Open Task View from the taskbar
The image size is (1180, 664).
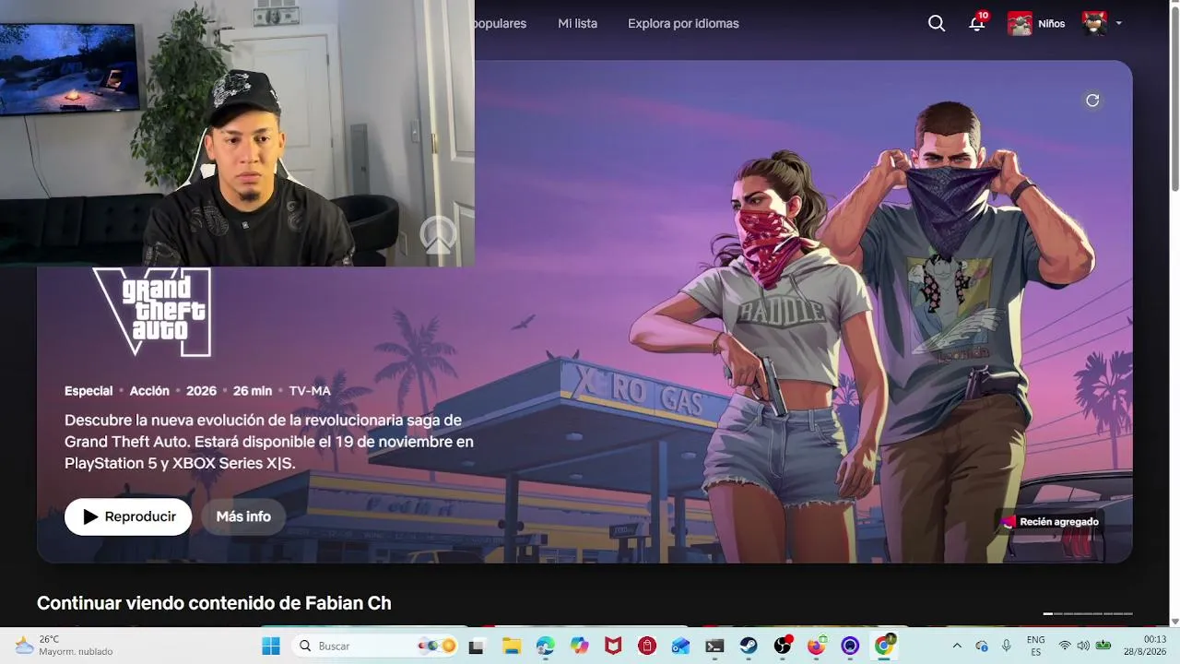[x=477, y=646]
